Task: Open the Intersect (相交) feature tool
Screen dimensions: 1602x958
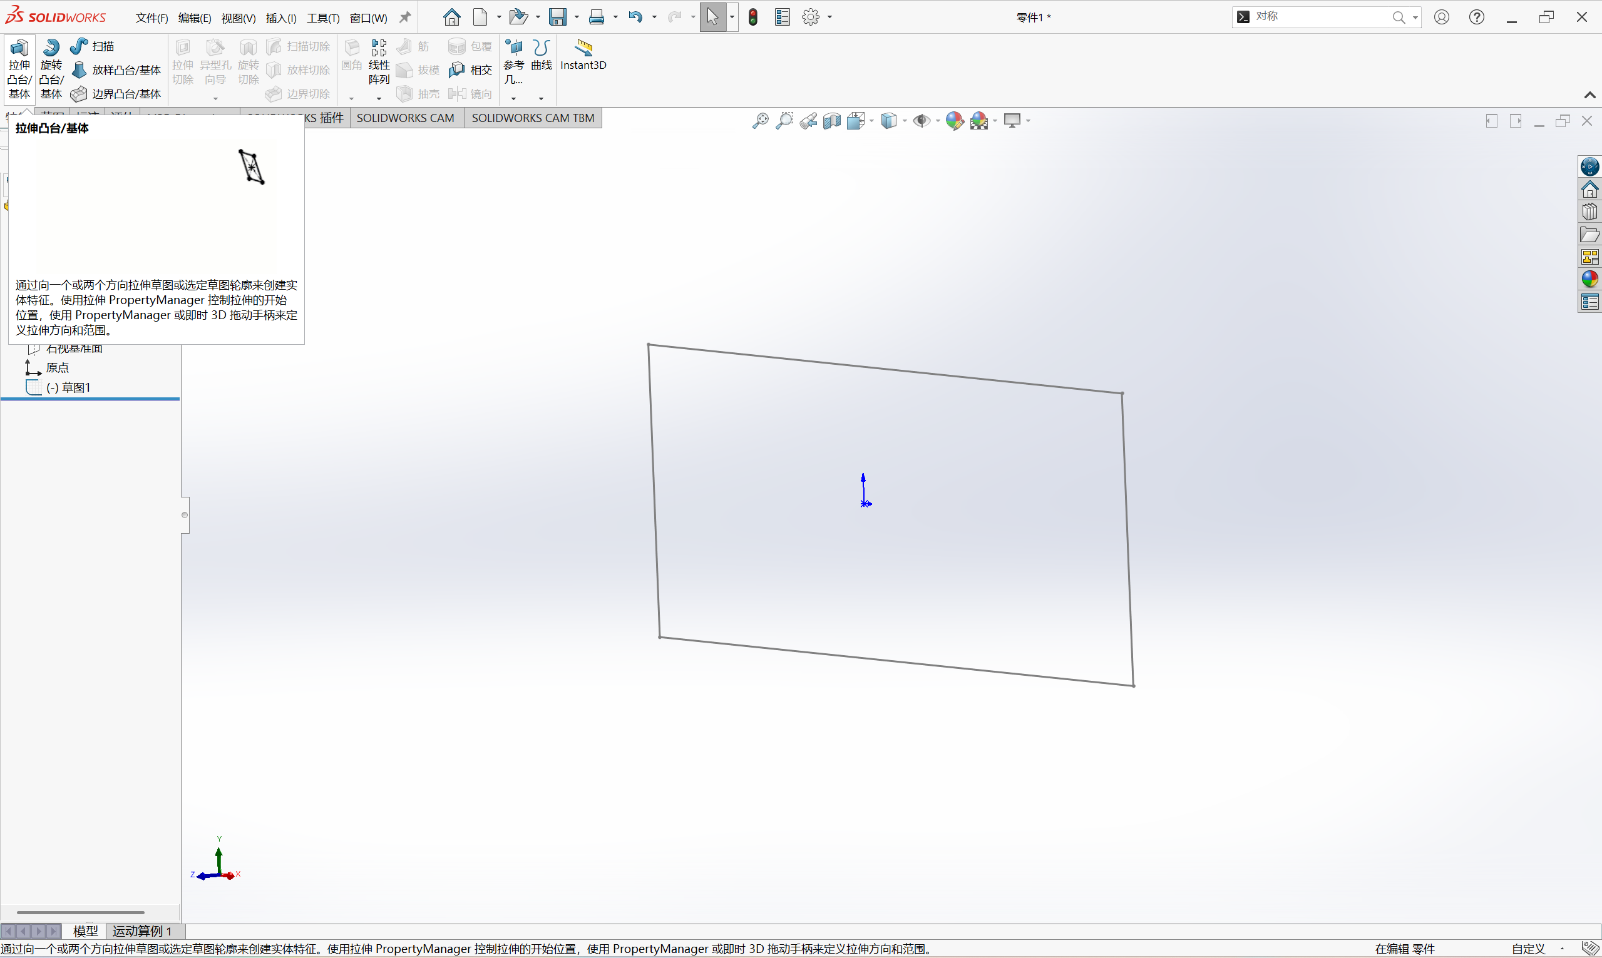Action: tap(471, 69)
